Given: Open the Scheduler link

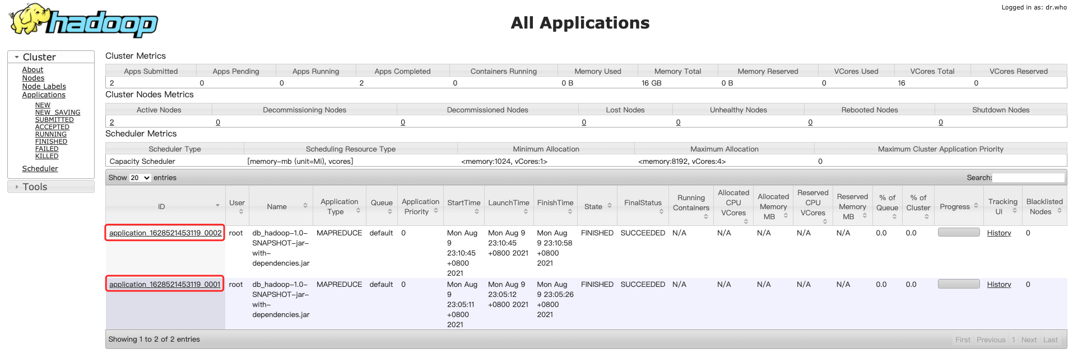Looking at the screenshot, I should (40, 169).
